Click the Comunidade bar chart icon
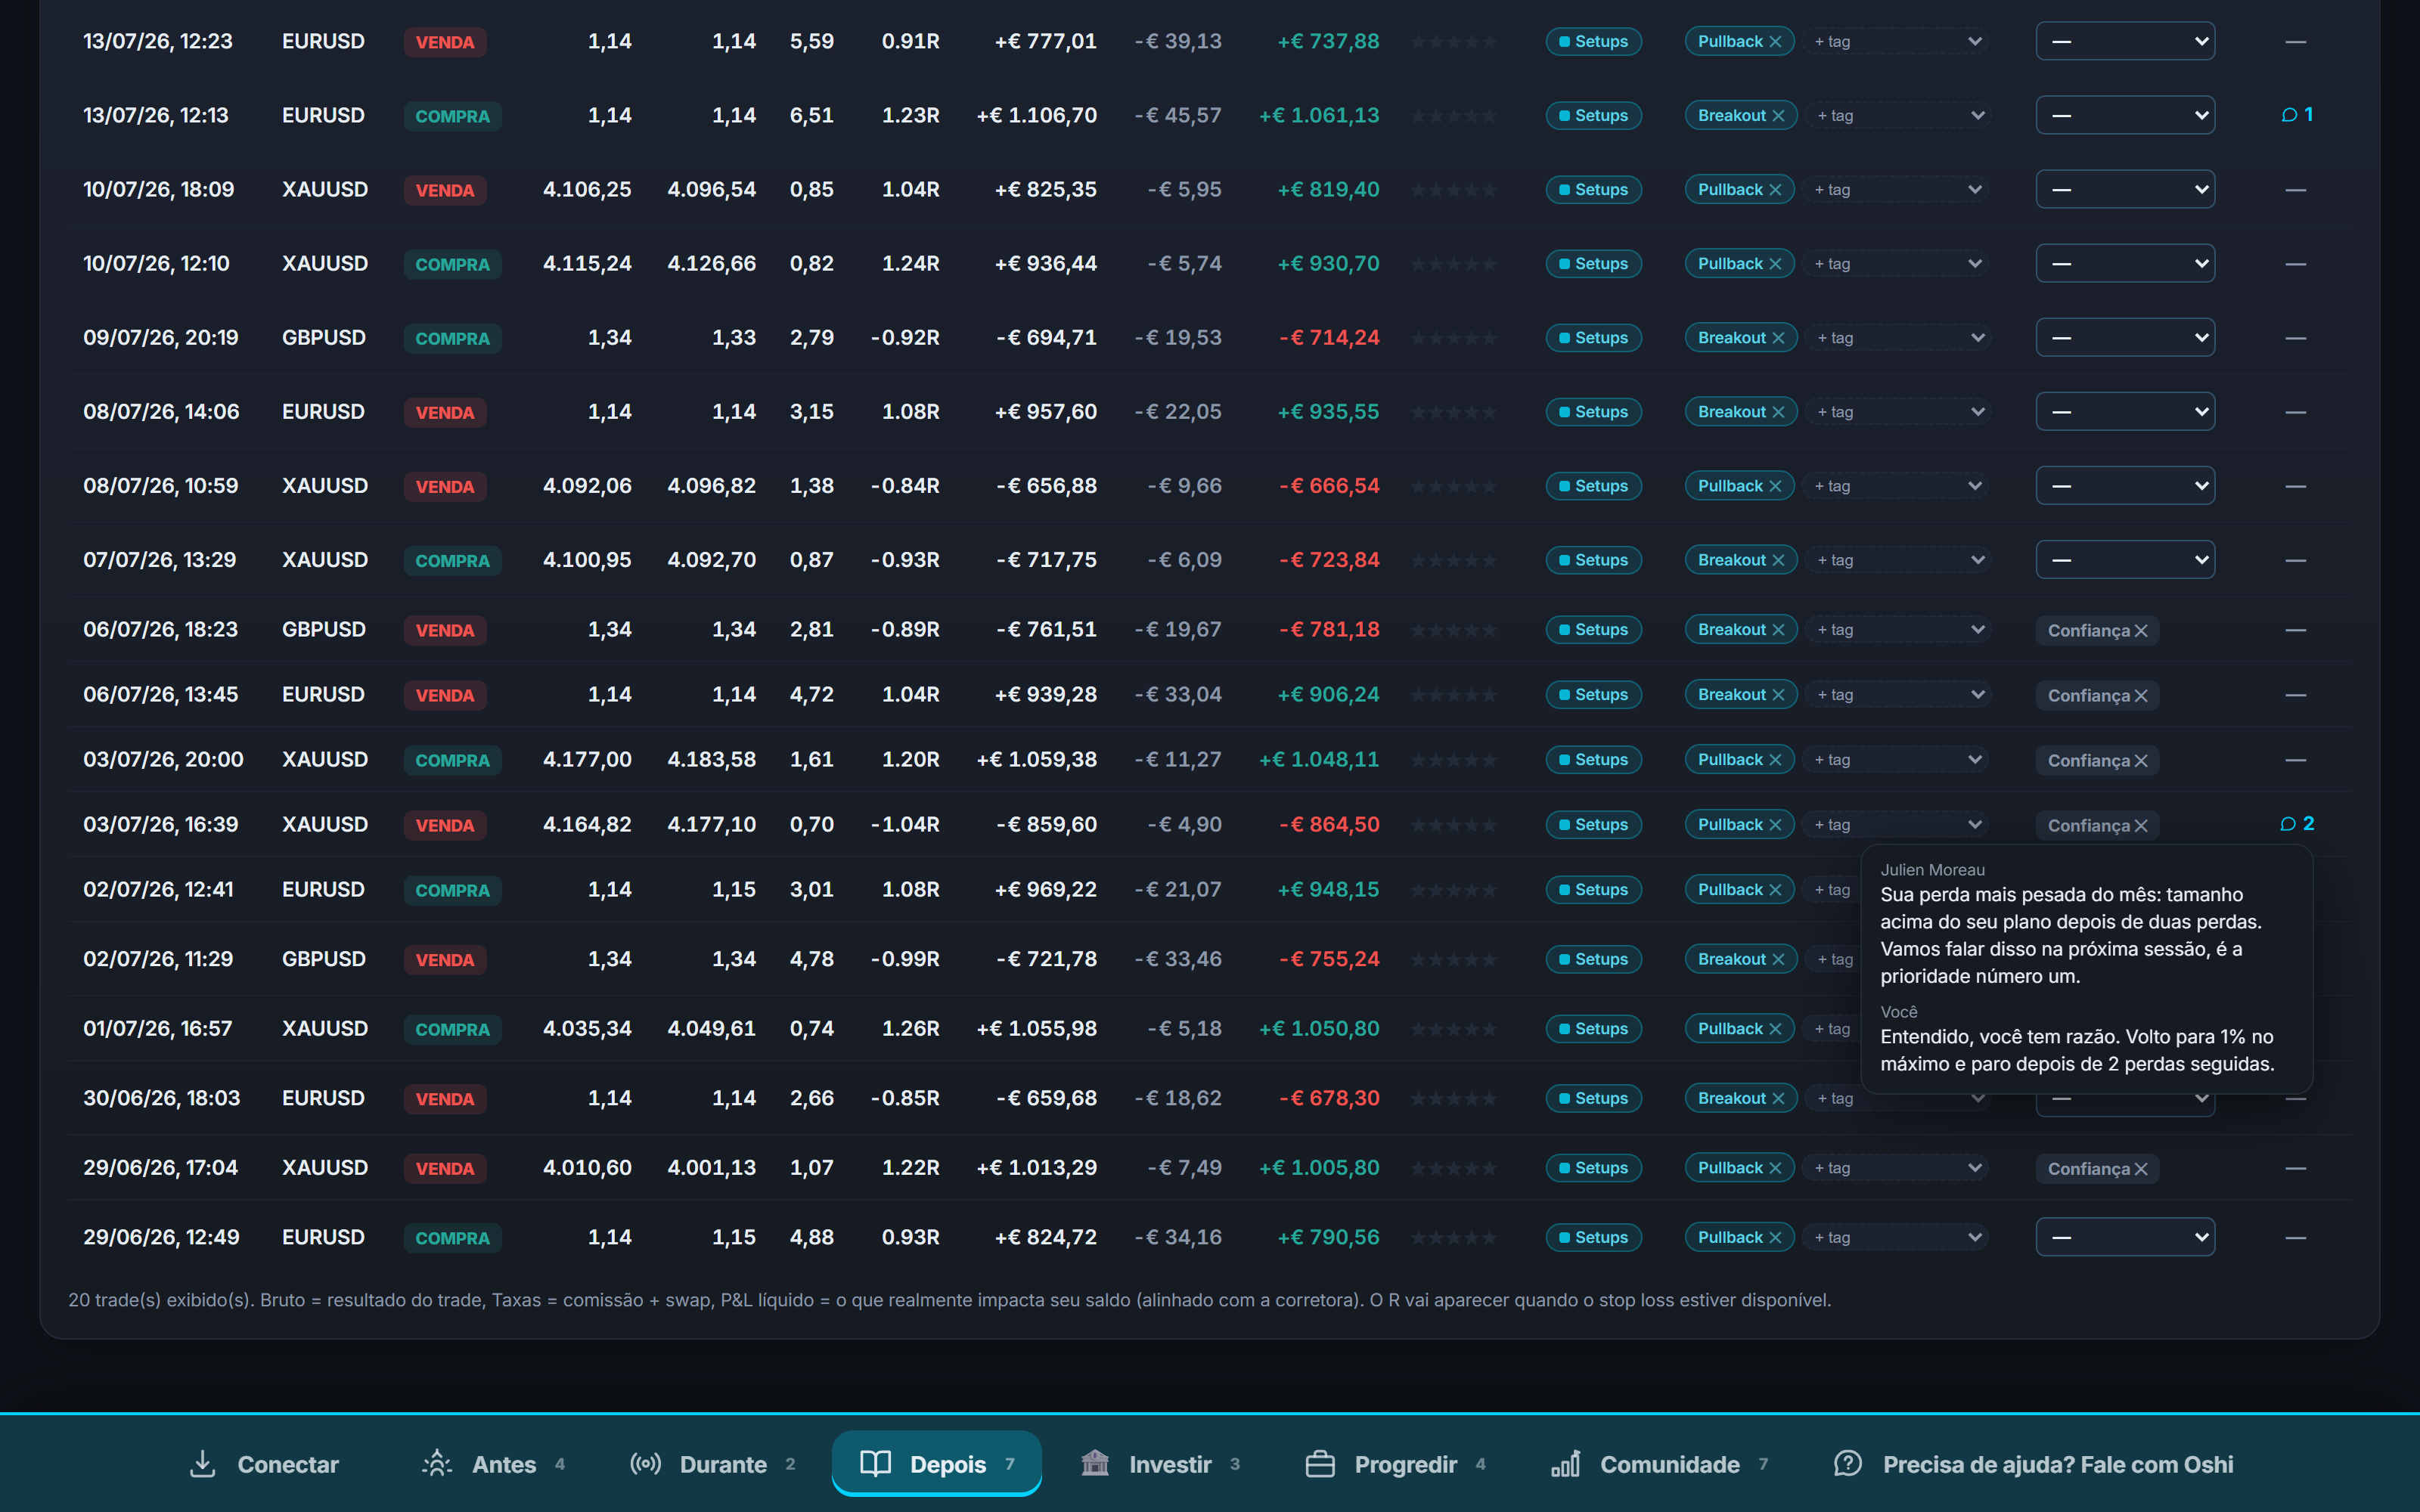 (x=1566, y=1464)
